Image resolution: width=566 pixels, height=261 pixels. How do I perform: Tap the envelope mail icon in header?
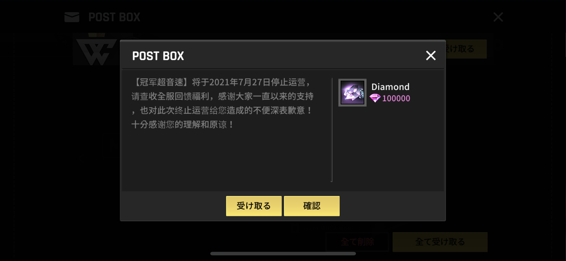(72, 17)
